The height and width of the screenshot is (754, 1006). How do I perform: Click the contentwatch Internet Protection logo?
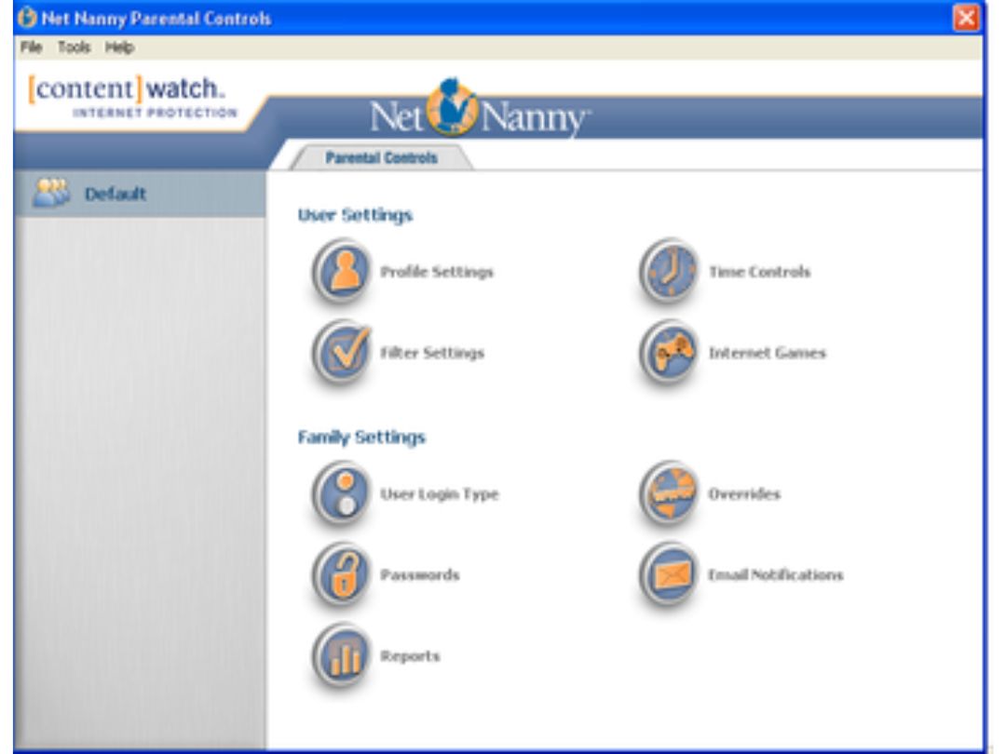click(132, 97)
